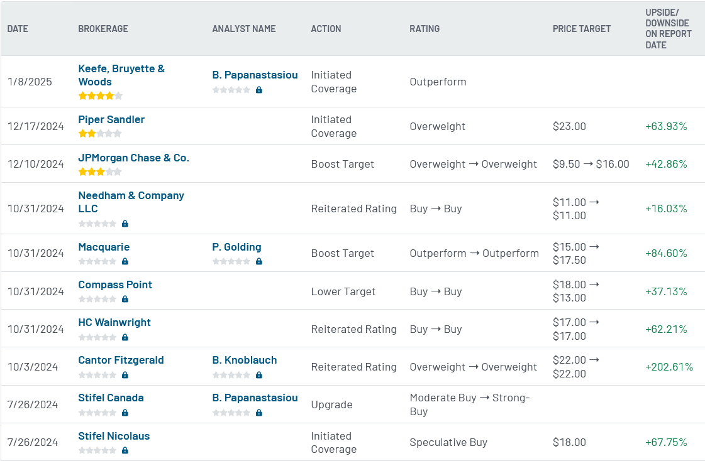Open analyst B. Papanastasiou in the 1/8/2025 row
This screenshot has width=705, height=461.
pyautogui.click(x=255, y=75)
